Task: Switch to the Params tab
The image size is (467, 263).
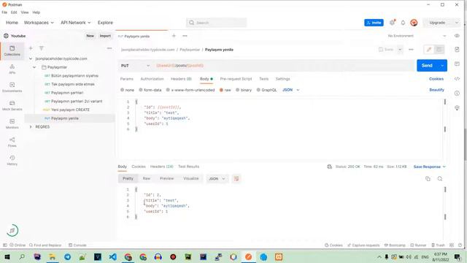Action: (x=126, y=79)
